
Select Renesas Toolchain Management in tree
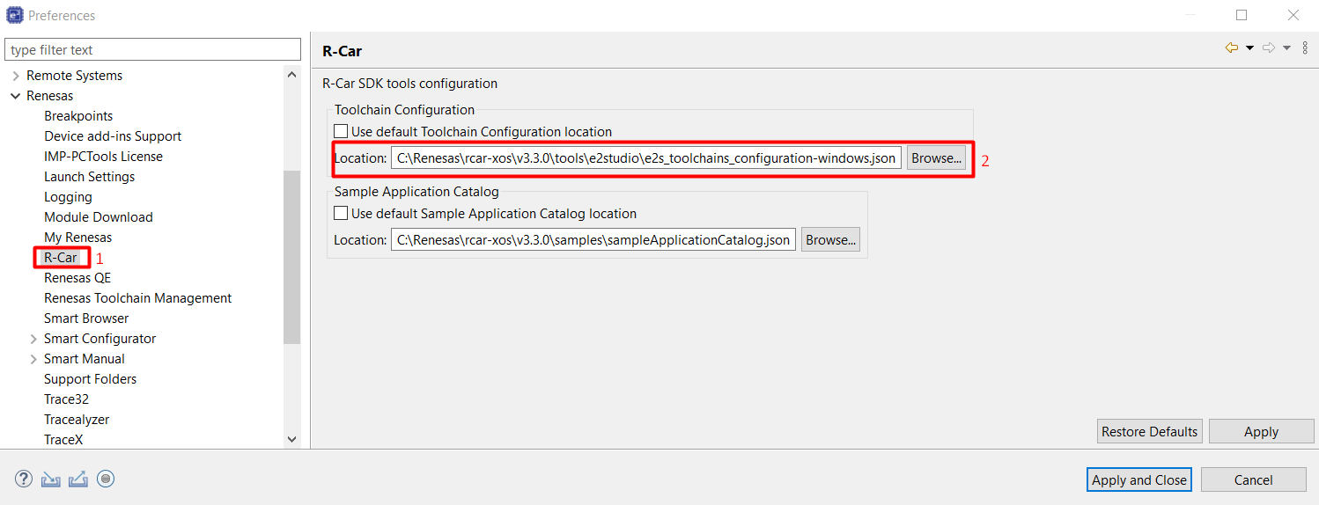137,298
